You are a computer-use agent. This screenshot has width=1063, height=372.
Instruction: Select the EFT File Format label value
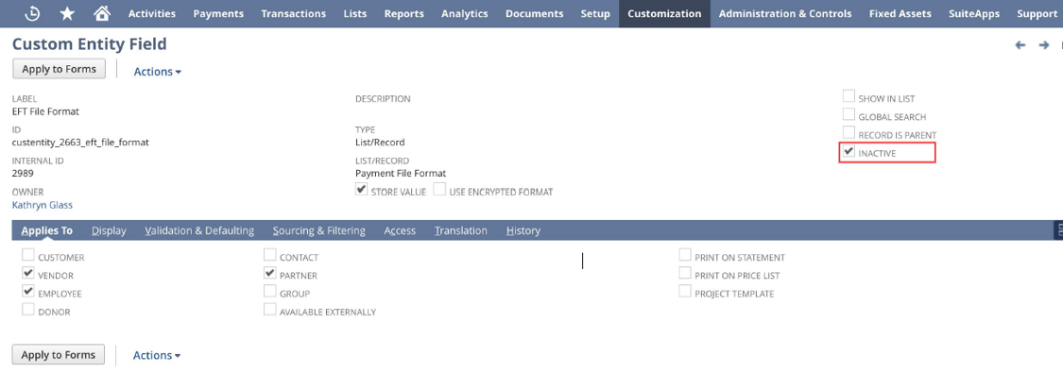(x=45, y=111)
